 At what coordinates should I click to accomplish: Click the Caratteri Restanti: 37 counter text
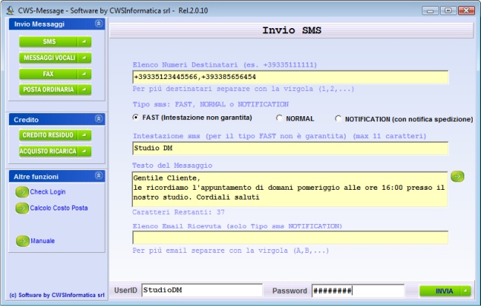(179, 212)
